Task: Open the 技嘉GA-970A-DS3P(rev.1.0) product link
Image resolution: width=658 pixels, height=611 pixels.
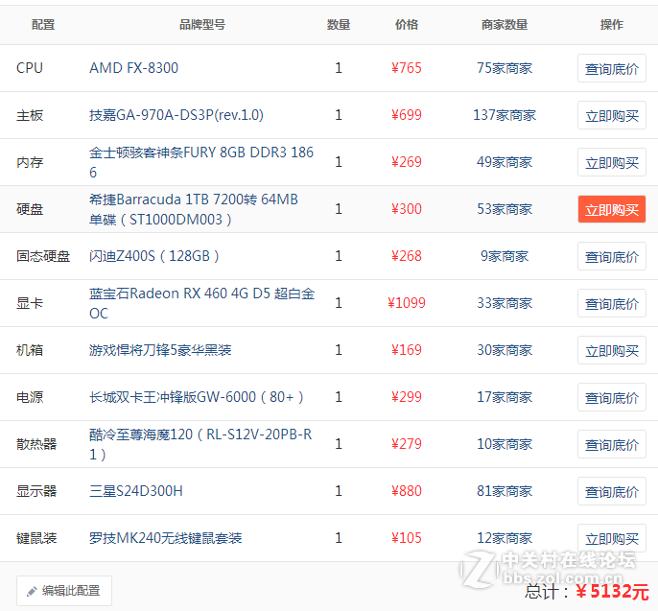Action: point(176,115)
